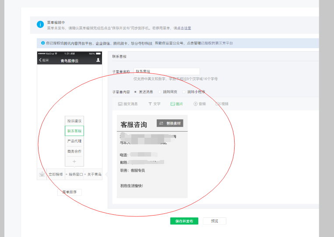Screen dimensions: 334x237
Task: Click the blue info icon beside 菜单编辑中
Action: tap(40, 24)
